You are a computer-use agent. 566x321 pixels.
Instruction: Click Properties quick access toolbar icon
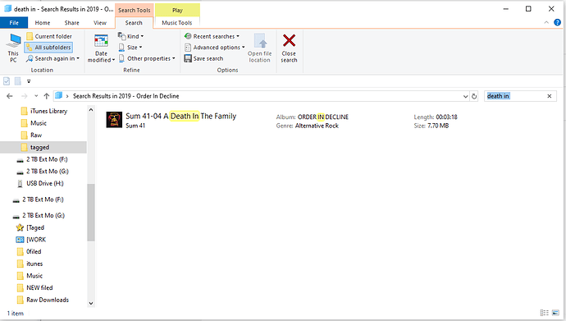[x=7, y=81]
